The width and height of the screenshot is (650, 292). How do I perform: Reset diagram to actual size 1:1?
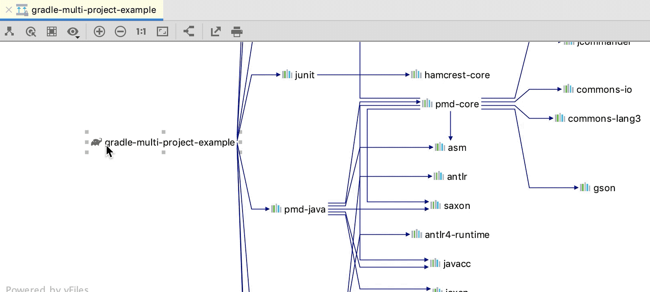click(141, 31)
